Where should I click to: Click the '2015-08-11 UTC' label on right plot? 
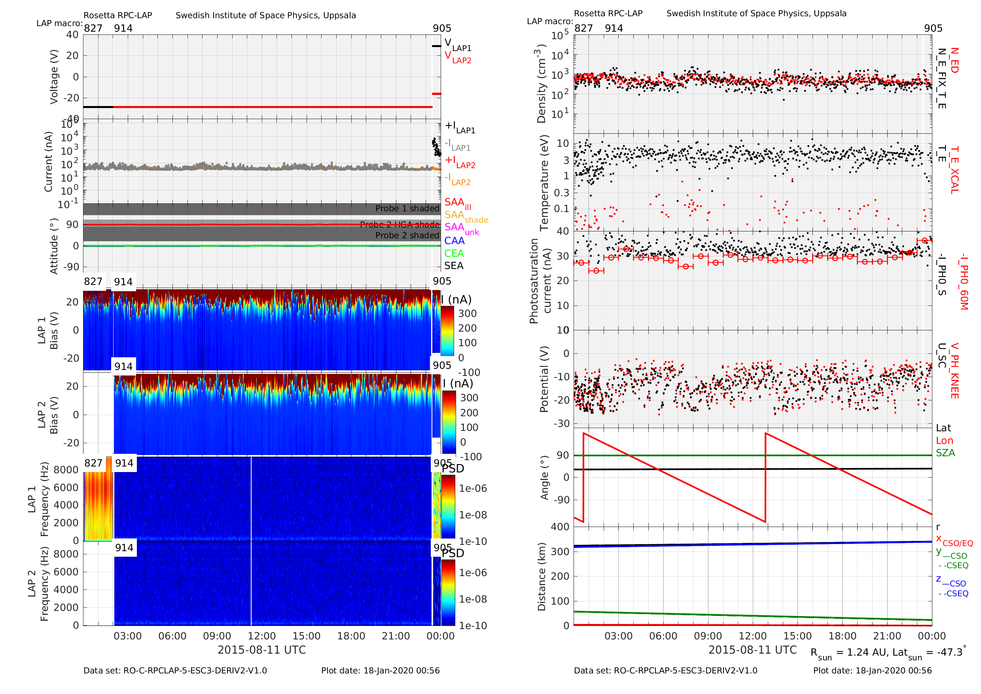click(752, 650)
